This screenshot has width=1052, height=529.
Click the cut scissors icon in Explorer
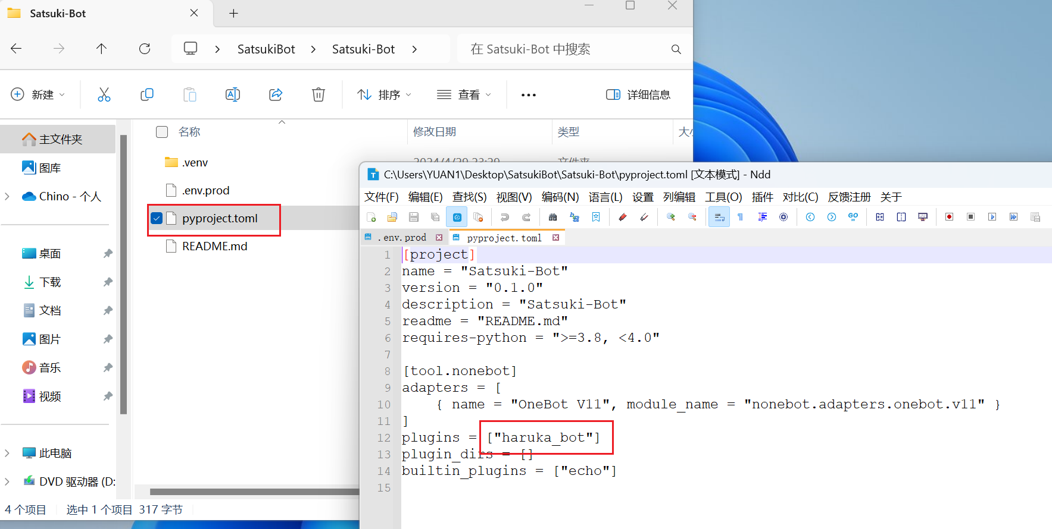[x=104, y=95]
